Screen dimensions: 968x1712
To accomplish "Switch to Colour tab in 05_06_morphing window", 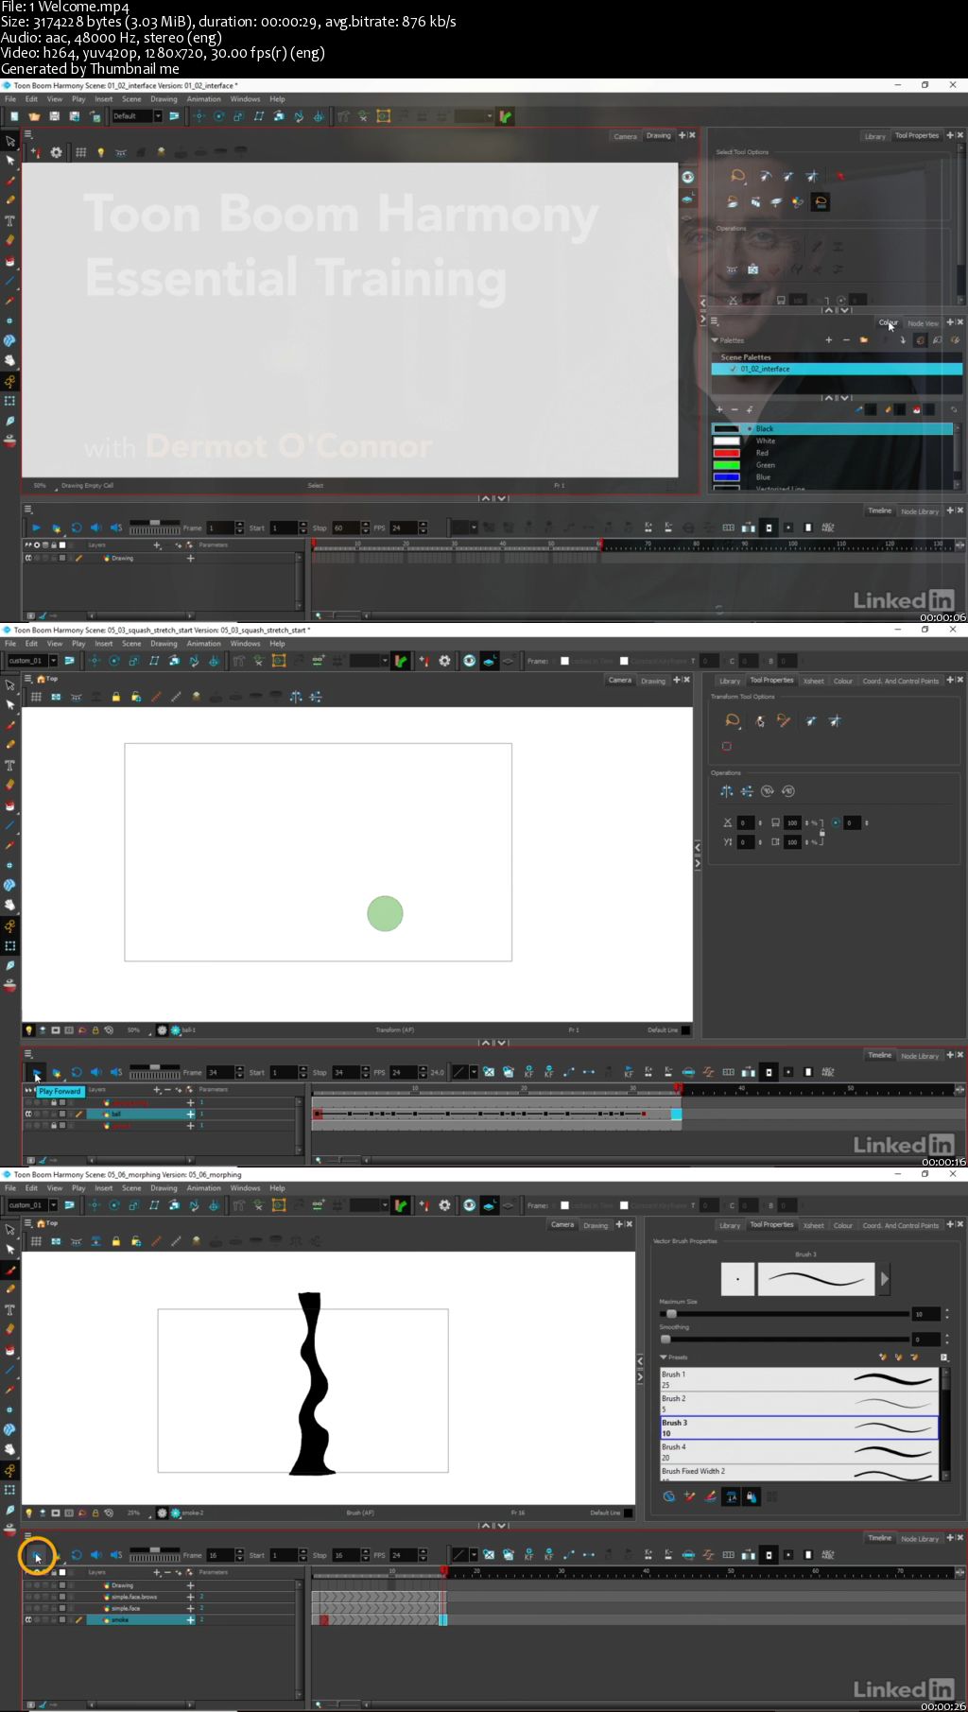I will click(842, 1225).
